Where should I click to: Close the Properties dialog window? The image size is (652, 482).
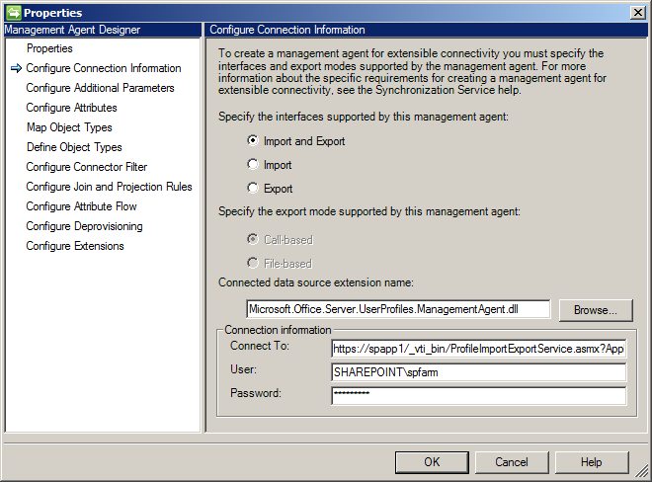pos(638,13)
